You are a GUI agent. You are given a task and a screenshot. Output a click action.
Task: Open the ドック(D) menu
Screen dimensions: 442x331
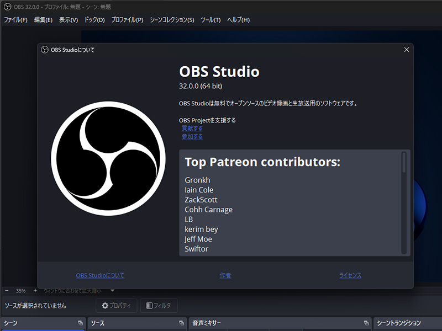94,20
